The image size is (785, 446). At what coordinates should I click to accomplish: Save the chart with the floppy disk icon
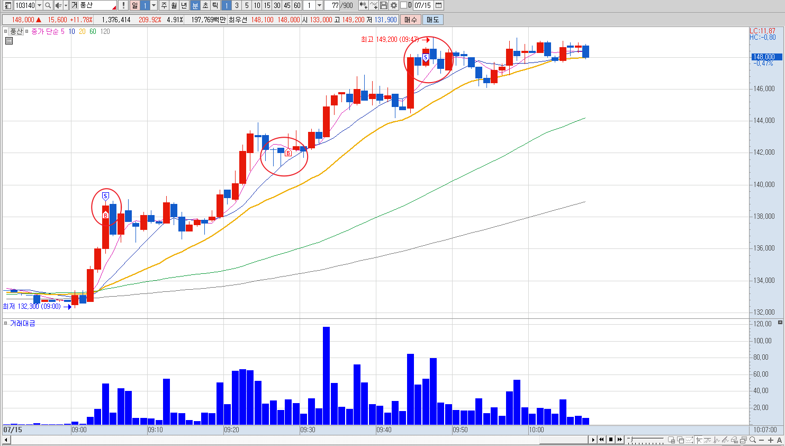pyautogui.click(x=384, y=5)
